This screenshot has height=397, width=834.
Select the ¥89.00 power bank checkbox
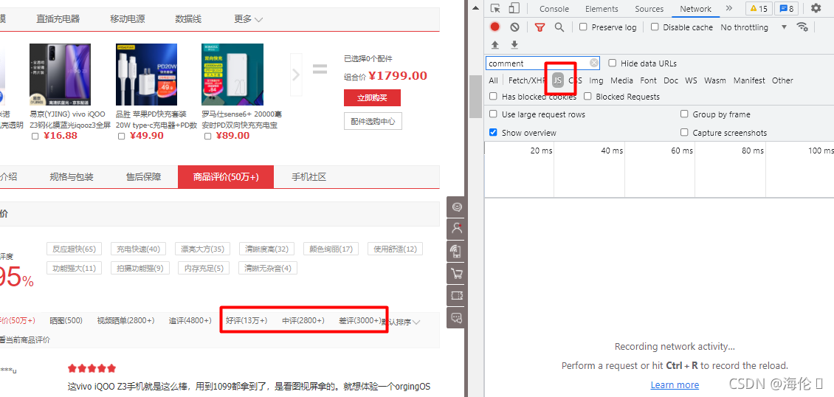point(207,136)
